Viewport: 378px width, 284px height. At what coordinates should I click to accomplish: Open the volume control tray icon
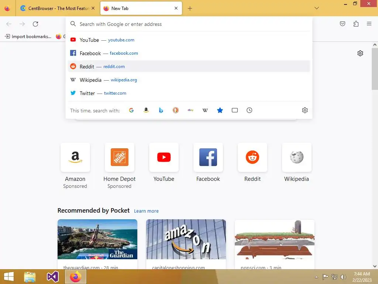343,277
